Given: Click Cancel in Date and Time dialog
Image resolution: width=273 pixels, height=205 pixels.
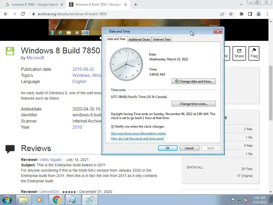Looking at the screenshot, I should 189,148.
